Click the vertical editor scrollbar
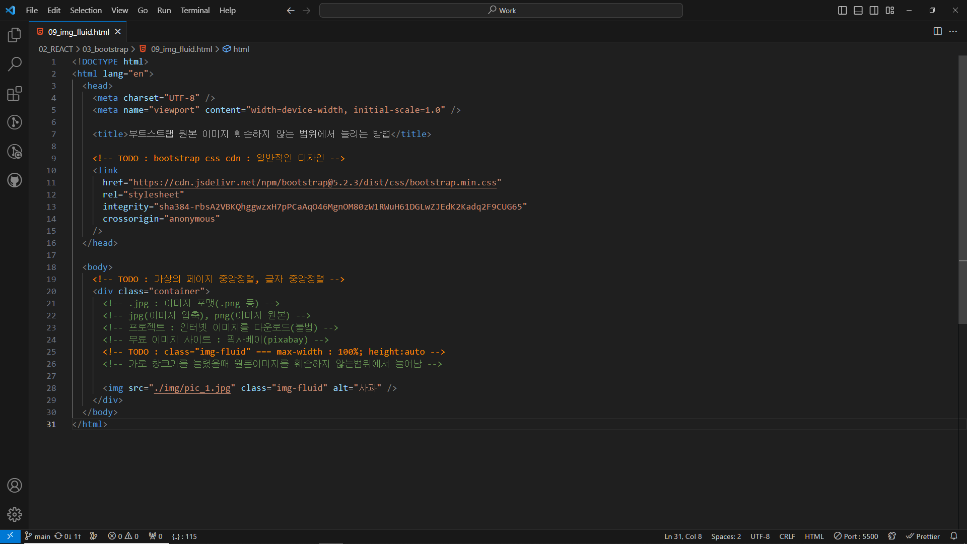Image resolution: width=967 pixels, height=544 pixels. [x=962, y=191]
